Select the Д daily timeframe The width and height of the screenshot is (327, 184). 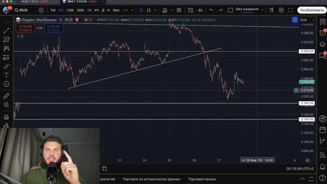click(x=103, y=10)
